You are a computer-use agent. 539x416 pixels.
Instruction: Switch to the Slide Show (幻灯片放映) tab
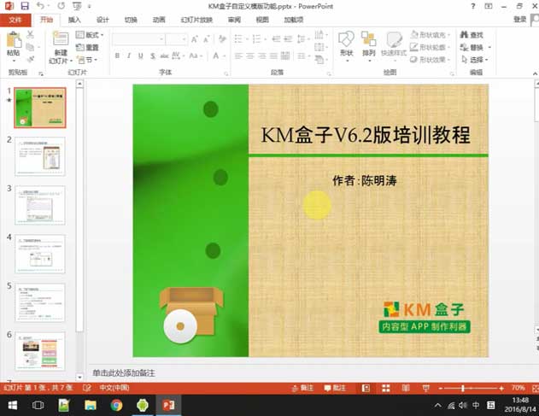coord(196,20)
